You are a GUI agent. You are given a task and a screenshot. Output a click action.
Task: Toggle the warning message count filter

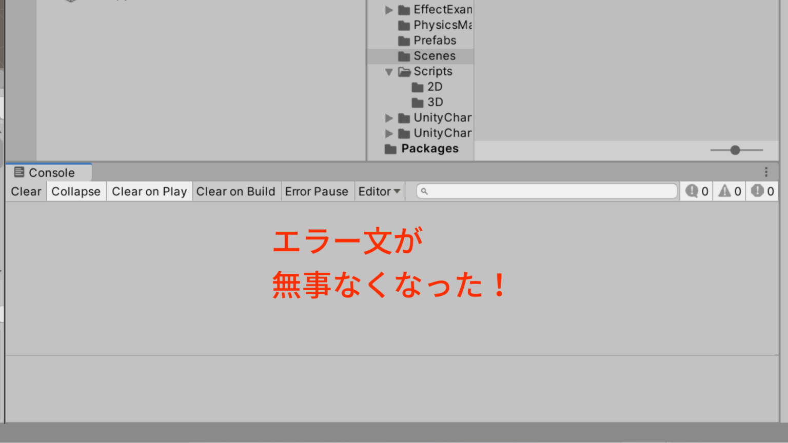730,191
